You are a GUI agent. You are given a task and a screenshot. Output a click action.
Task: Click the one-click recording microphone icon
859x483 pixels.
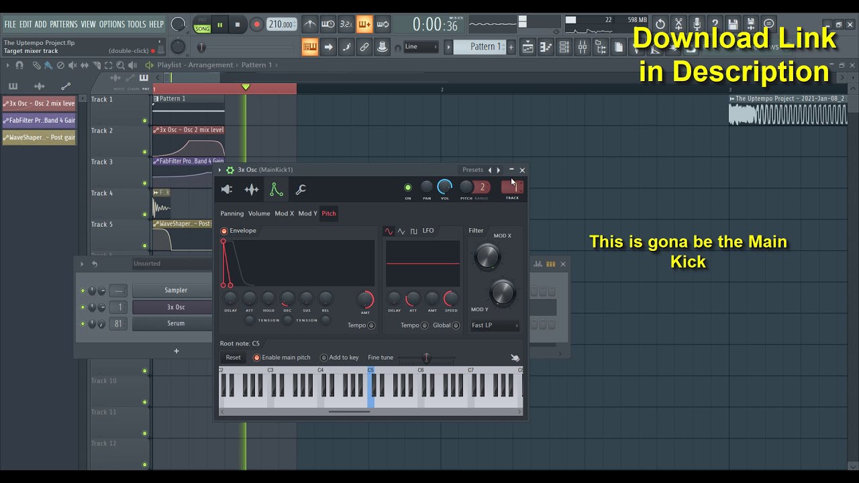pos(697,24)
